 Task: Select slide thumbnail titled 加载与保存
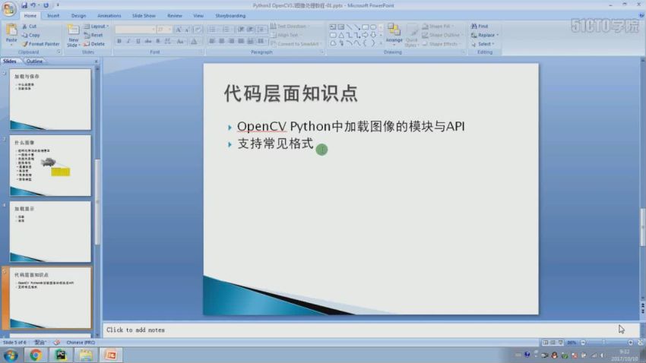click(x=50, y=99)
